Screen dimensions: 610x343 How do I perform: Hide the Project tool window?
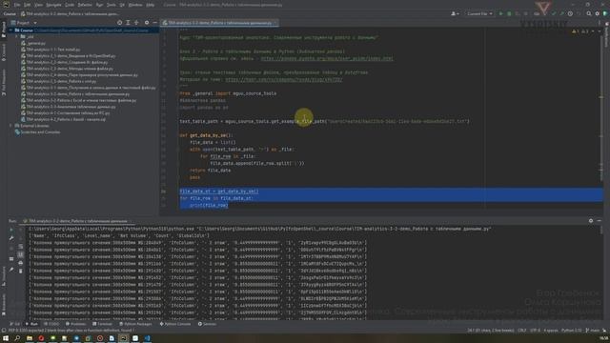pyautogui.click(x=154, y=23)
